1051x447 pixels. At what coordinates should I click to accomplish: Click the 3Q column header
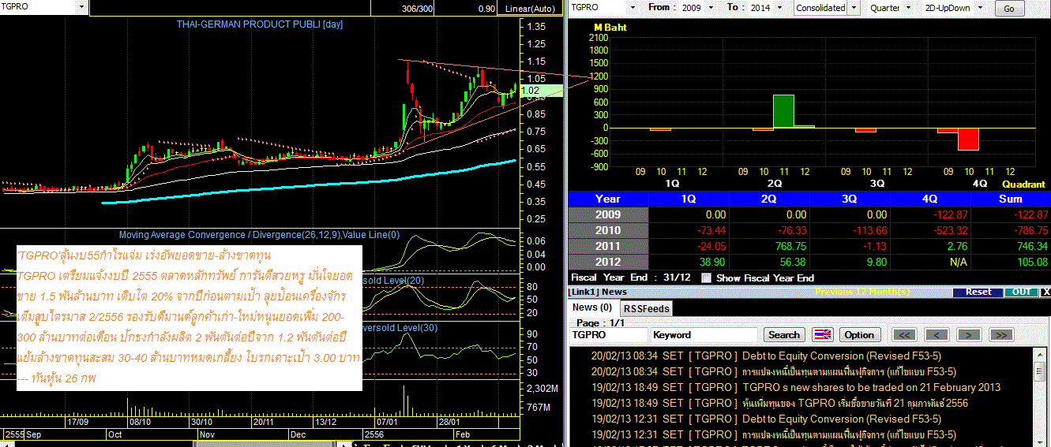[x=849, y=199]
